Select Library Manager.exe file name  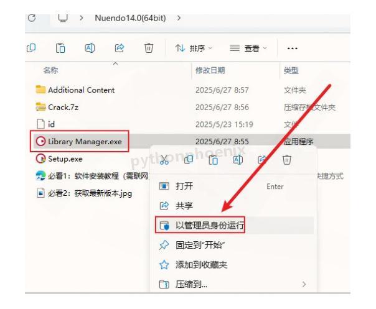[x=85, y=142]
